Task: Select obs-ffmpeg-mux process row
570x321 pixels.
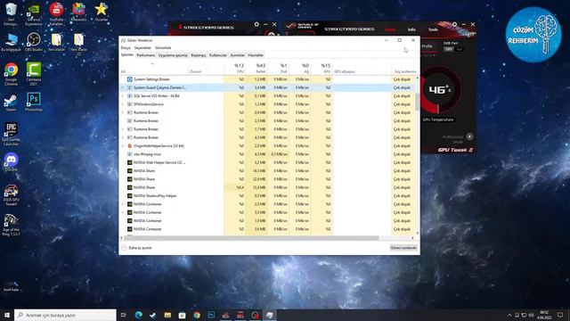Action: [268, 154]
